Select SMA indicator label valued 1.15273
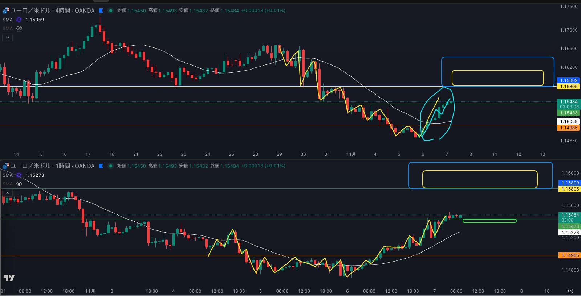The height and width of the screenshot is (296, 581). click(8, 175)
